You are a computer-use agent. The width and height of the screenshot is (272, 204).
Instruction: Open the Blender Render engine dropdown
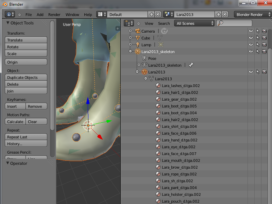pos(252,15)
